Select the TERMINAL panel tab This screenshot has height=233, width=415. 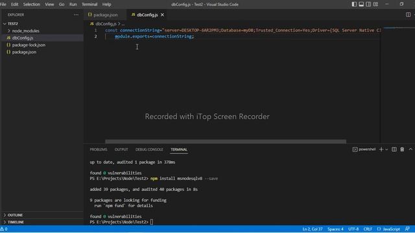(179, 150)
